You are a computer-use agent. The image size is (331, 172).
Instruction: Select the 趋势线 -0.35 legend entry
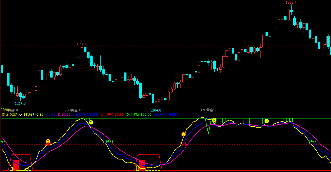point(34,115)
